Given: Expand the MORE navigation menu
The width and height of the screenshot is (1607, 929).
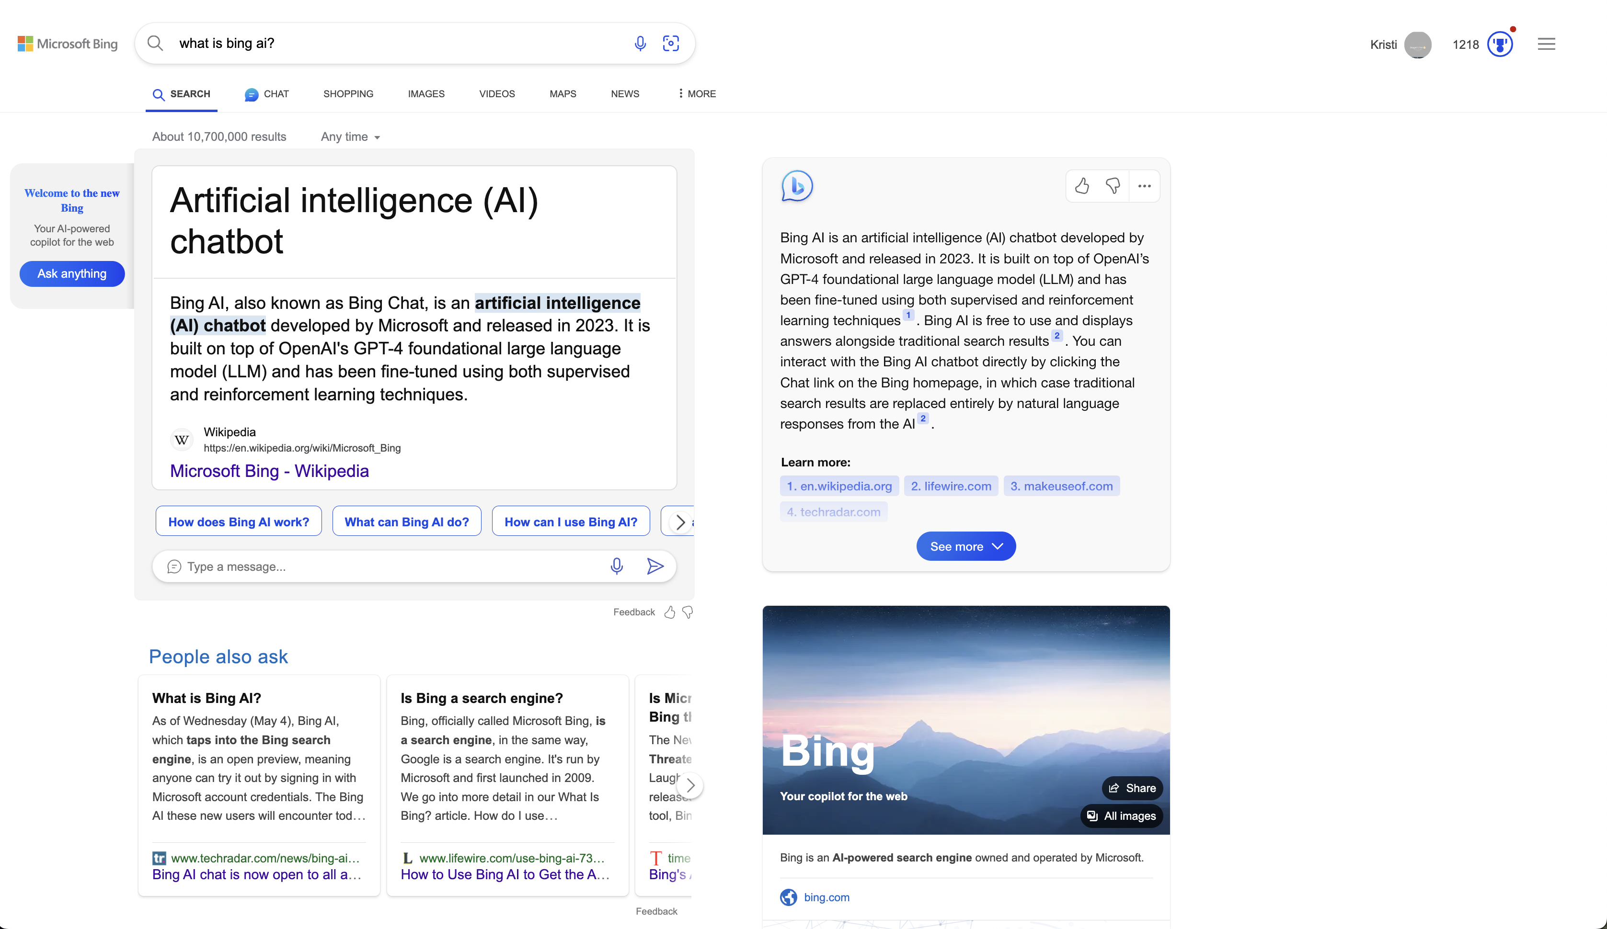Looking at the screenshot, I should pos(695,93).
